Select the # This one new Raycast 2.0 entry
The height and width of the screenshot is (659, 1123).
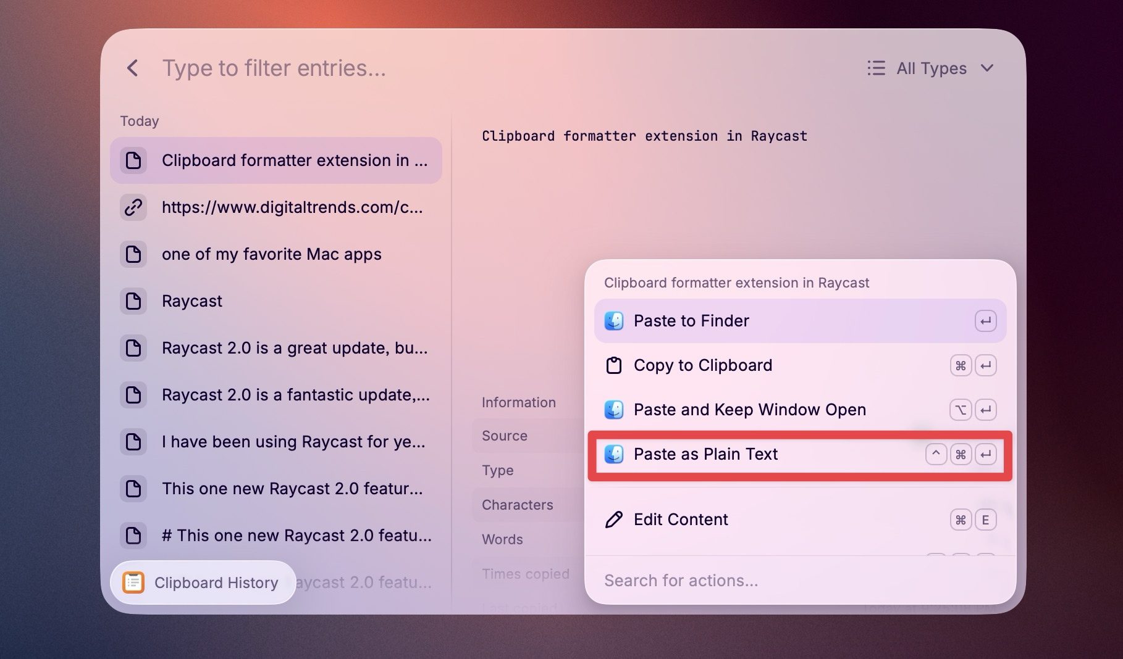tap(276, 536)
